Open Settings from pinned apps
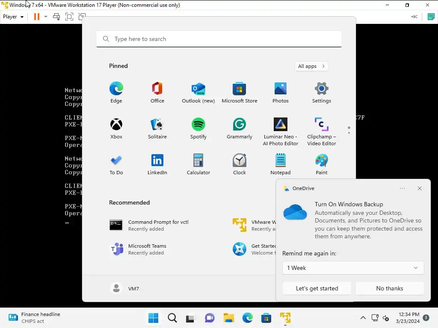Image resolution: width=438 pixels, height=328 pixels. pyautogui.click(x=322, y=93)
